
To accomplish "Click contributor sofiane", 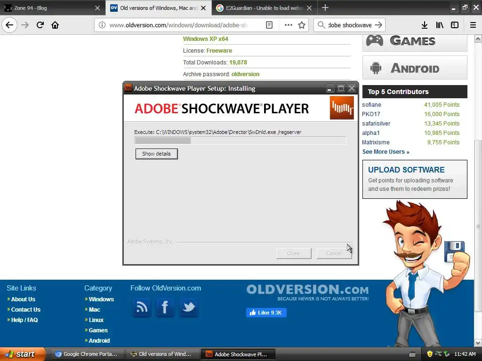I will 371,105.
